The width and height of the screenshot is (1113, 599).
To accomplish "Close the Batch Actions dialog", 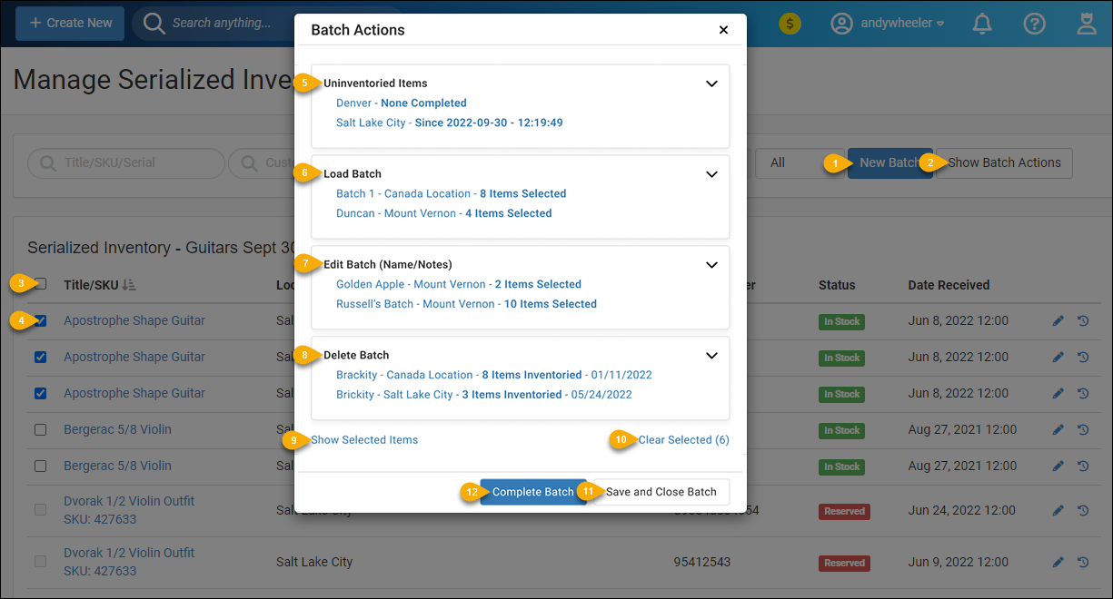I will [x=723, y=30].
